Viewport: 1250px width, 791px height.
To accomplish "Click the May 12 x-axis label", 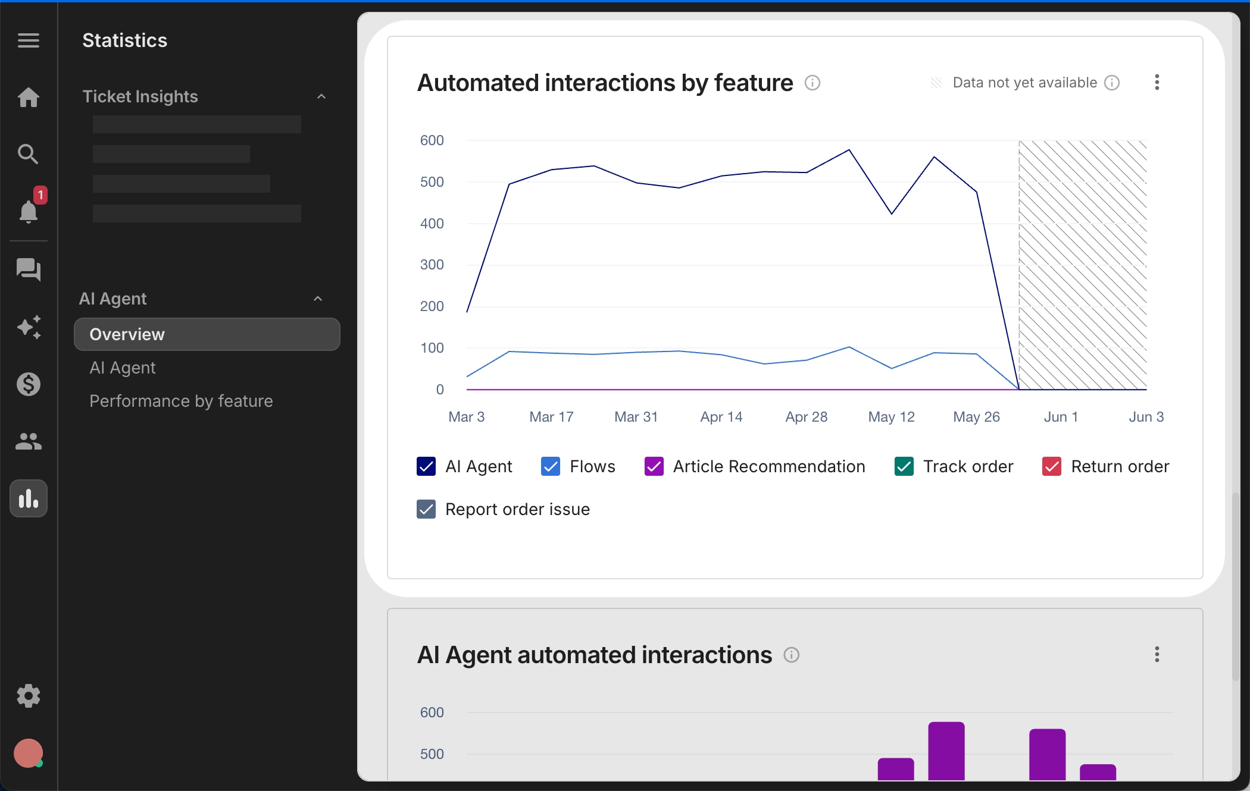I will point(891,417).
